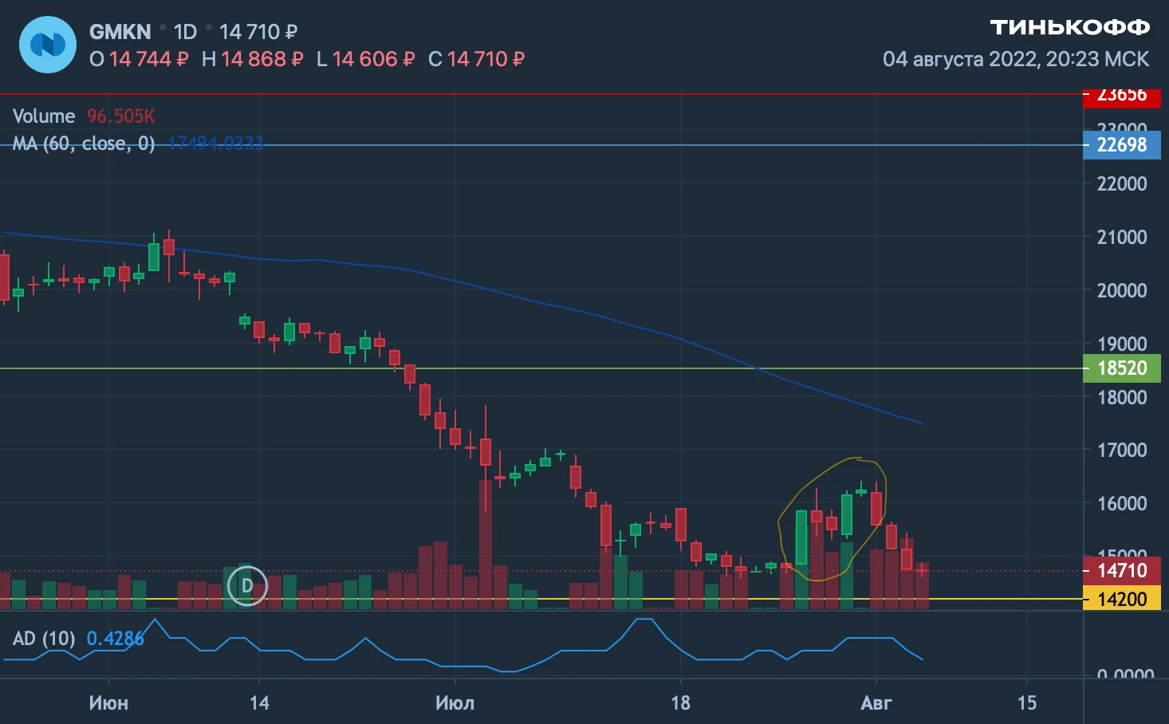The height and width of the screenshot is (724, 1169).
Task: Click the AD value 0.4286
Action: click(116, 639)
